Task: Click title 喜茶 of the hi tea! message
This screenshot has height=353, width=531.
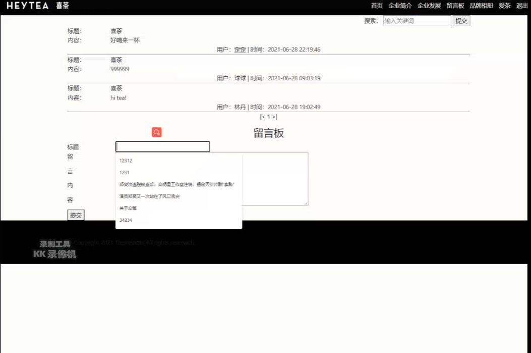Action: pos(116,88)
